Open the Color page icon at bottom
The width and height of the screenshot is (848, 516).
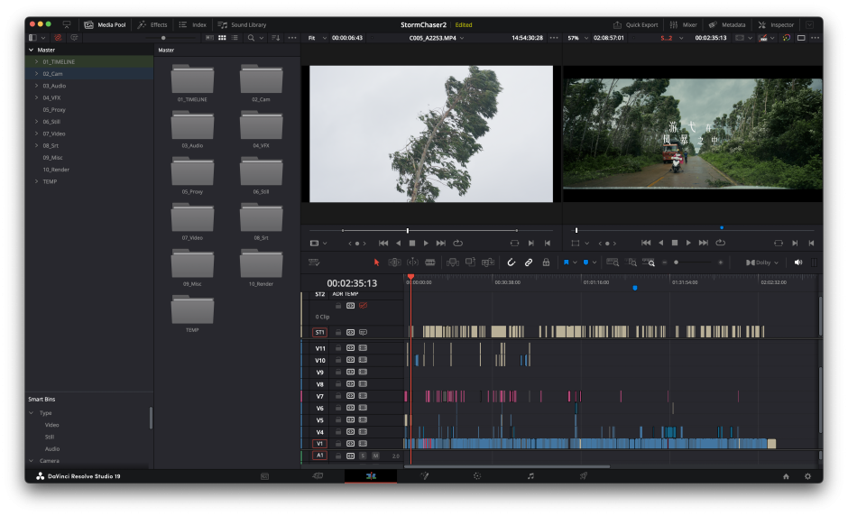pos(477,476)
